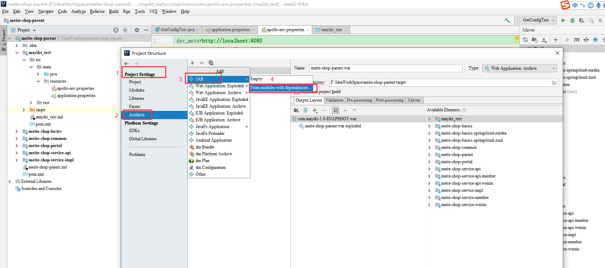Select Modules in Project Settings
605x268 pixels.
[137, 90]
